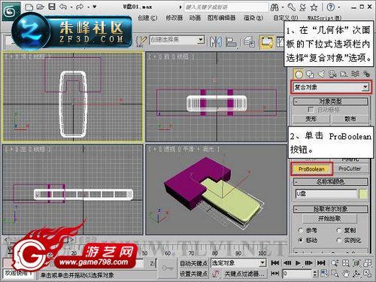Viewport: 376px width, 282px height.
Task: Select the 复制 radio button
Action: tap(339, 230)
